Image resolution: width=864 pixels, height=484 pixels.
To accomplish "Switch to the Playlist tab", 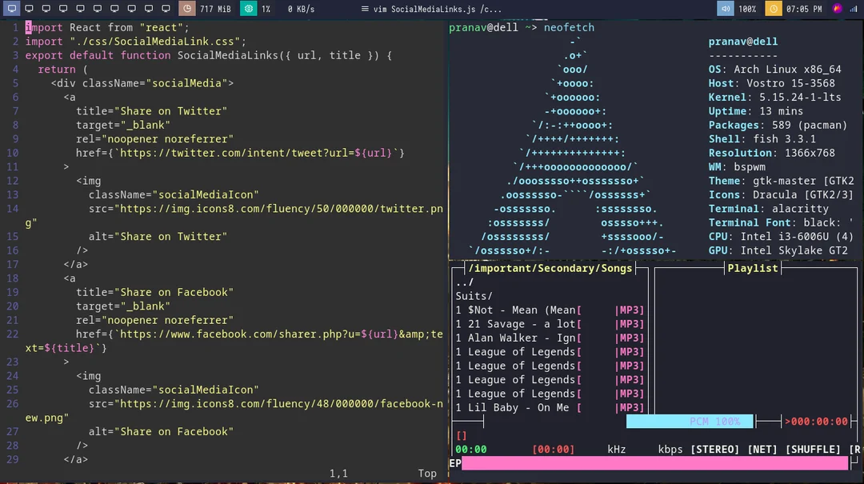I will point(753,268).
